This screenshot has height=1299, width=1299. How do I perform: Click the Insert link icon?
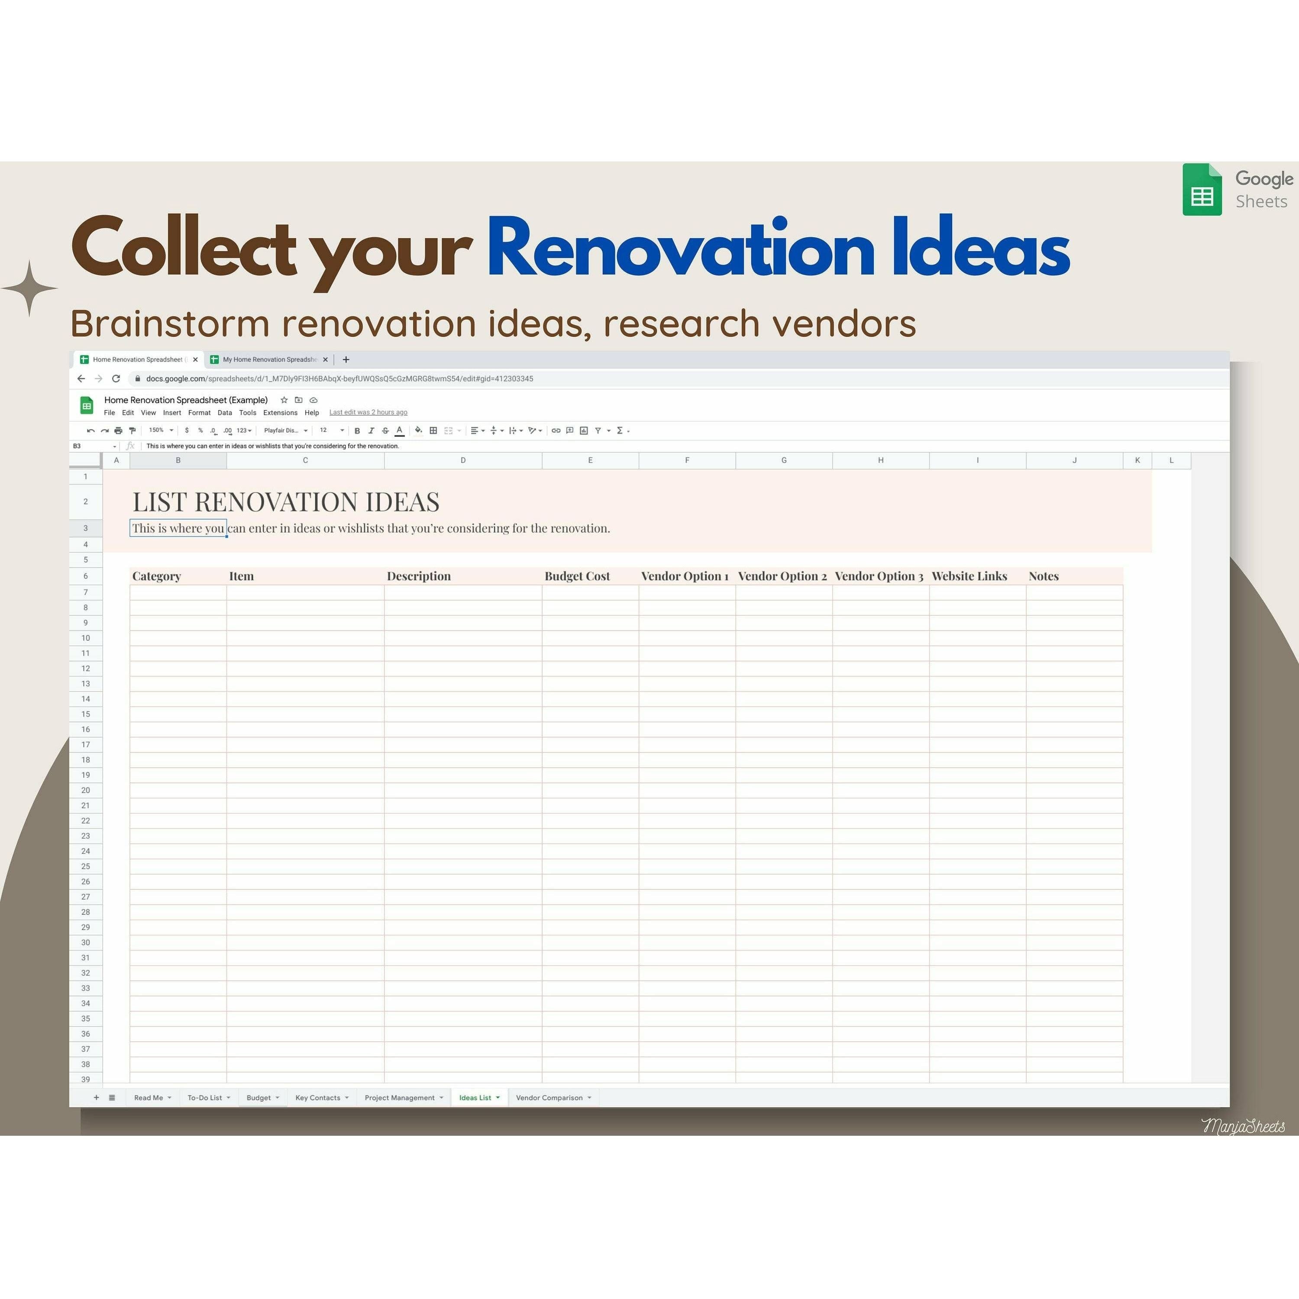(x=556, y=430)
